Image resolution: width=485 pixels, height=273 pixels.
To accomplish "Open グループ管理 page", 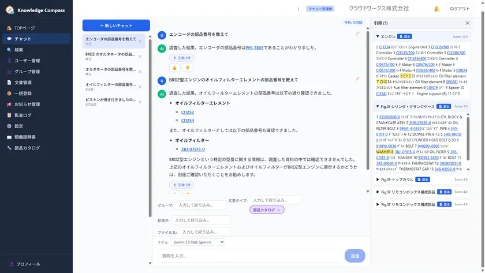I will click(36, 72).
